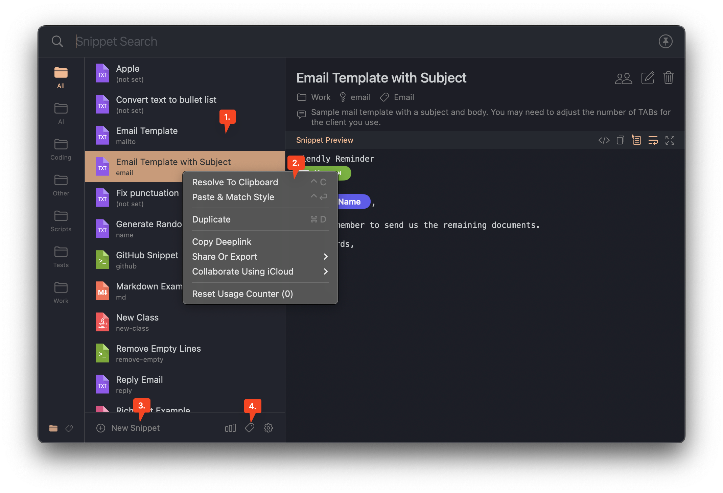The height and width of the screenshot is (493, 723).
Task: Click the tag/label icon at bottom bar
Action: [x=250, y=428]
